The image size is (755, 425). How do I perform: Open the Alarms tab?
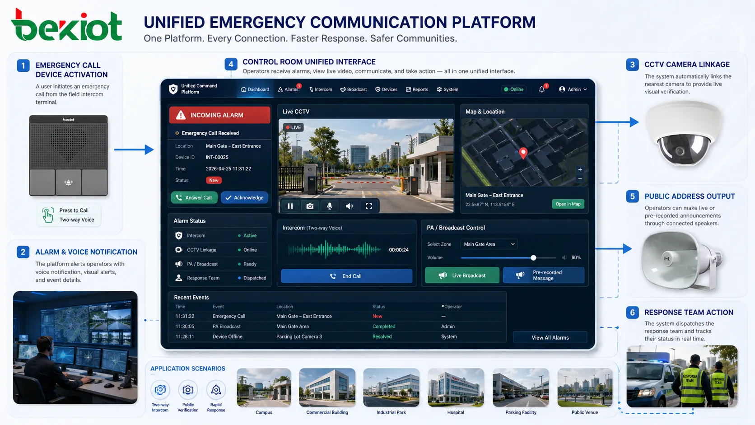289,89
